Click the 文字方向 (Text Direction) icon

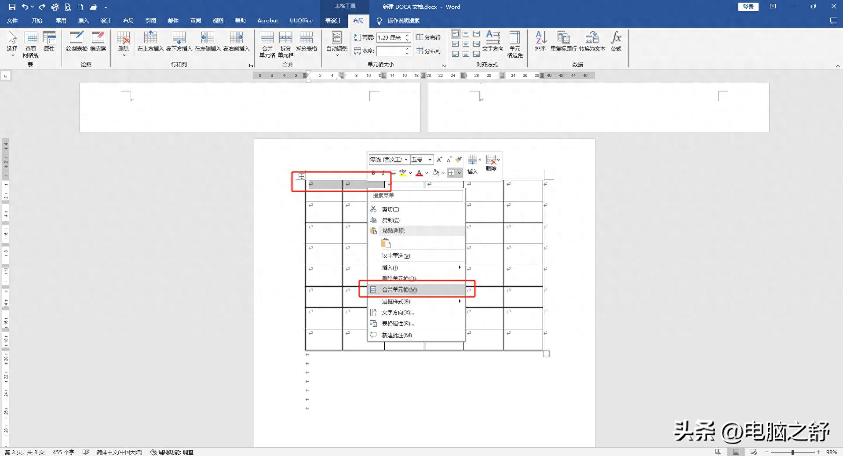pos(493,42)
